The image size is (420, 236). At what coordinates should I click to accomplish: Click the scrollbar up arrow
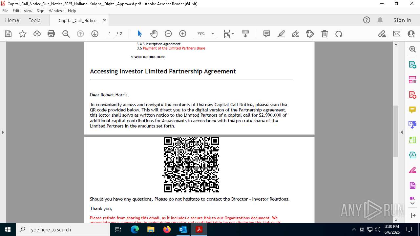(x=396, y=45)
